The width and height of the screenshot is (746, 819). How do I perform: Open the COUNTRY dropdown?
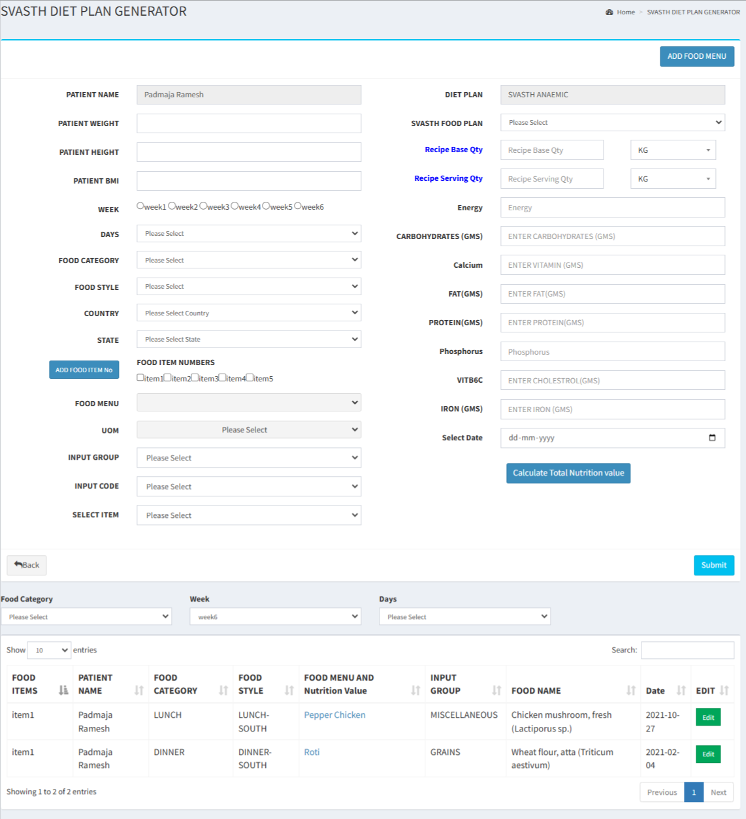249,313
